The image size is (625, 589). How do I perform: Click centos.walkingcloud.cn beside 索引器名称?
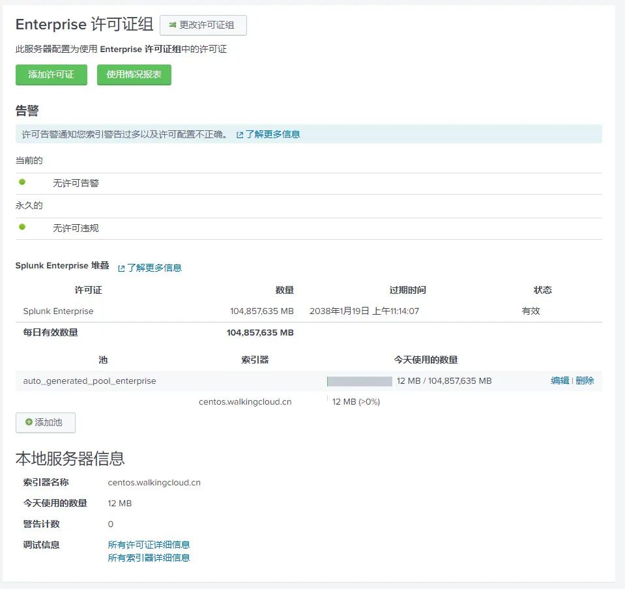pos(154,483)
